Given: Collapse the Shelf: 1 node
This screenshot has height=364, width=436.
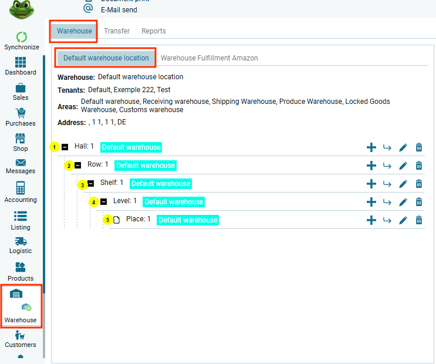Looking at the screenshot, I should (91, 184).
